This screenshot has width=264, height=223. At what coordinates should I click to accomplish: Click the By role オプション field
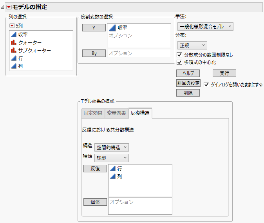[139, 53]
